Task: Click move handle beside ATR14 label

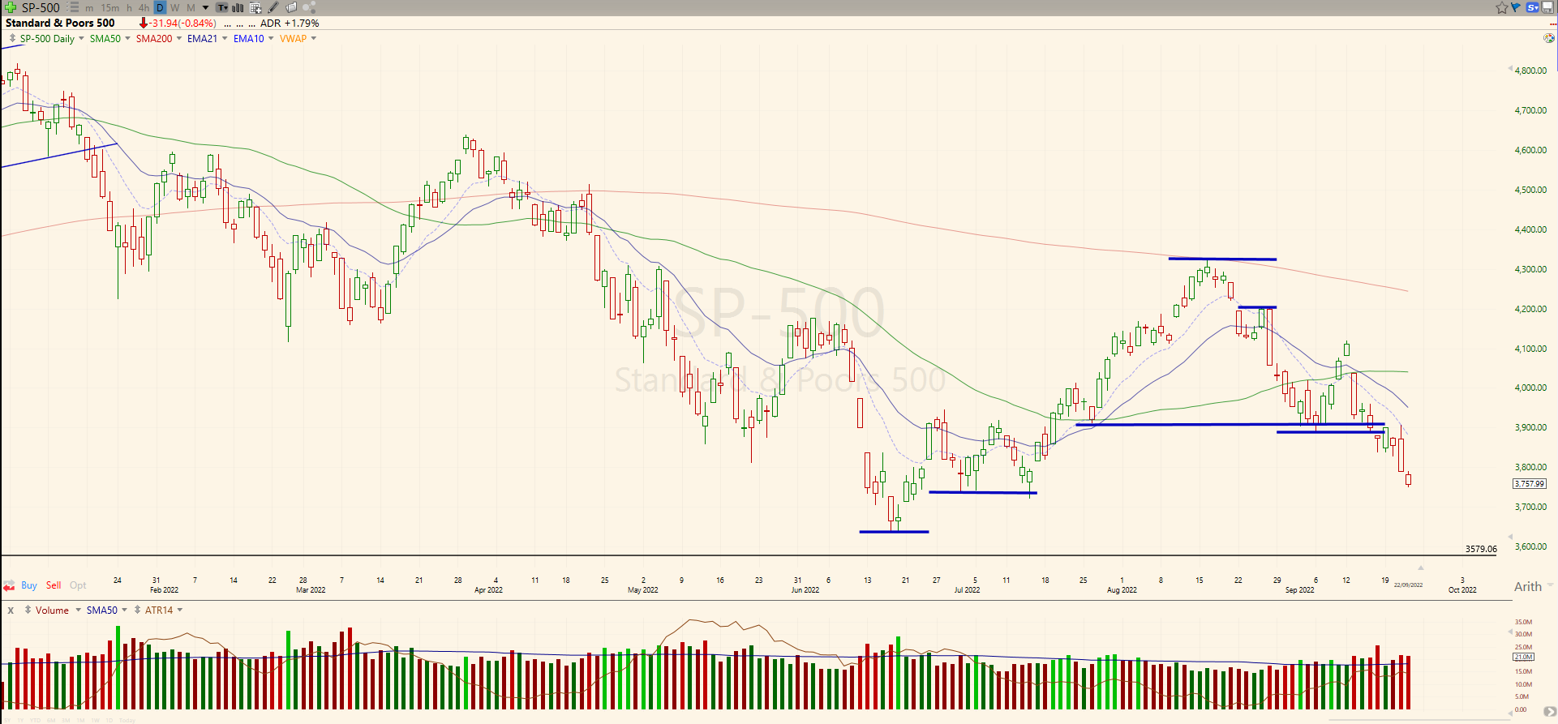Action: tap(138, 610)
